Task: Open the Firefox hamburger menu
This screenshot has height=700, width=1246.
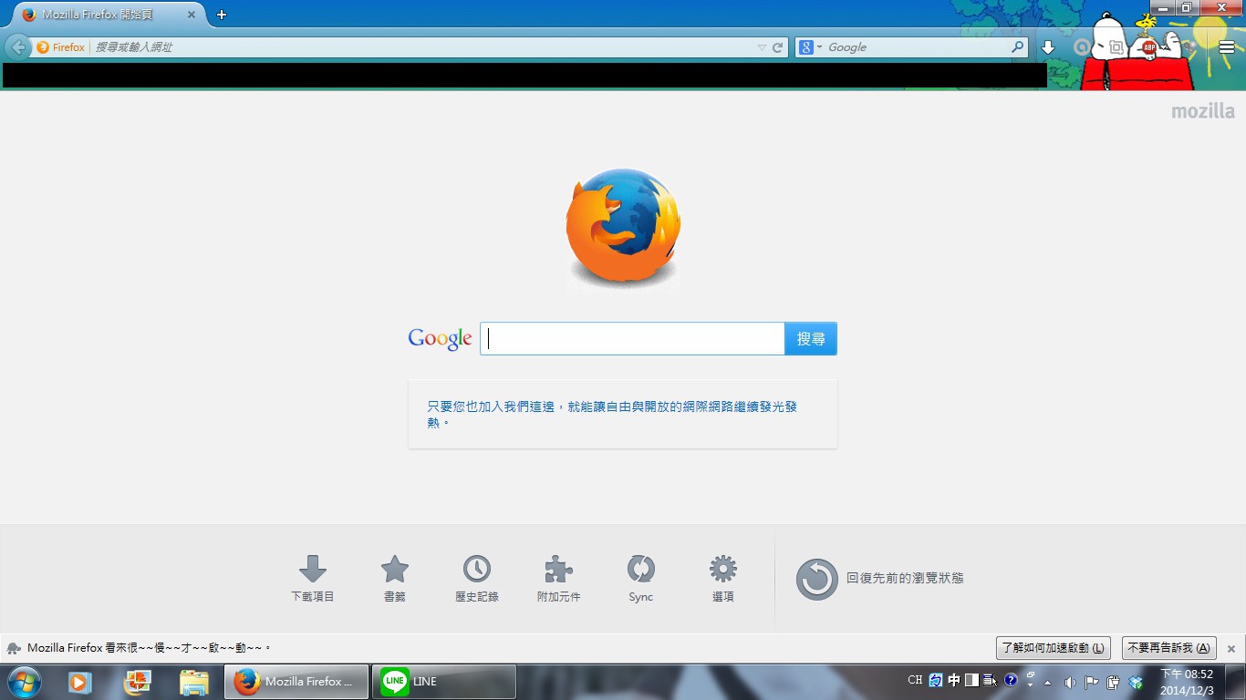Action: (x=1227, y=47)
